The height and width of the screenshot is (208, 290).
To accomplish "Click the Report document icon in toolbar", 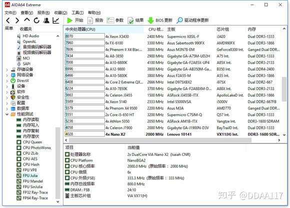I will click(x=90, y=20).
